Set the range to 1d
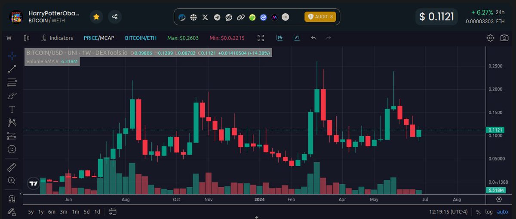516x219 pixels. tap(97, 212)
